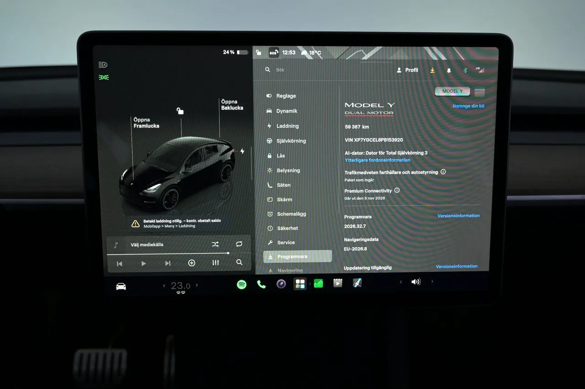Image resolution: width=585 pixels, height=389 pixels.
Task: Open Versionsinformation beside Programvara
Action: [x=458, y=216]
